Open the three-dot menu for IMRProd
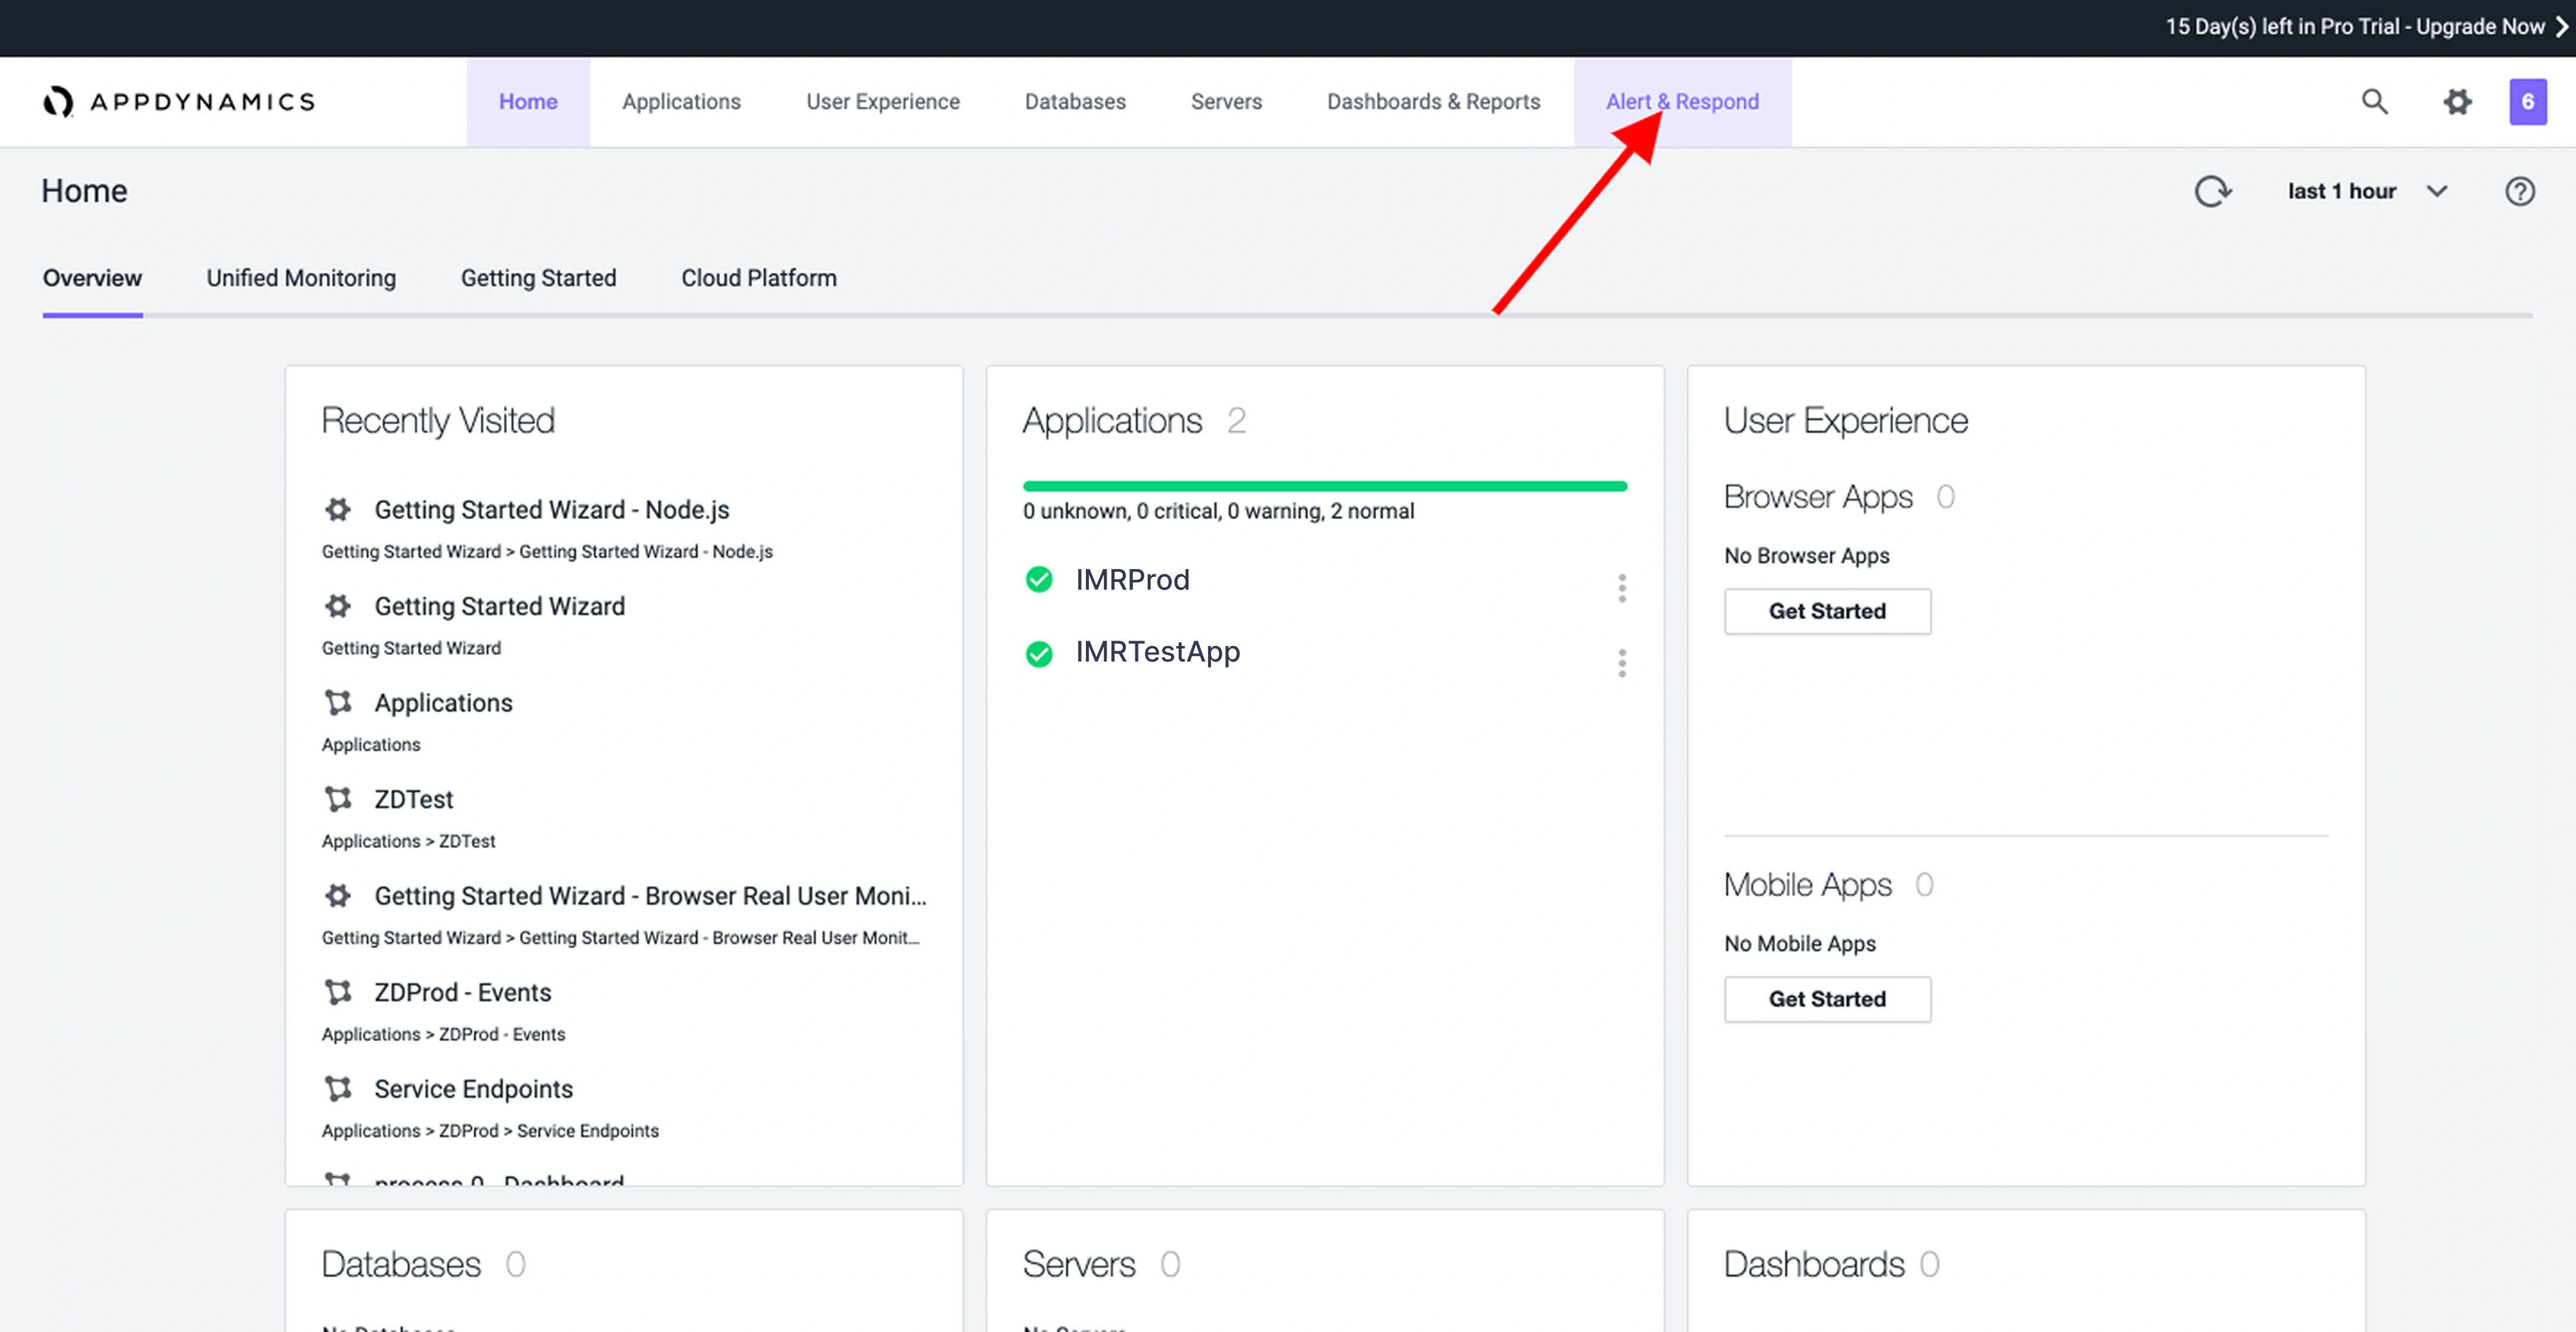 [x=1621, y=589]
